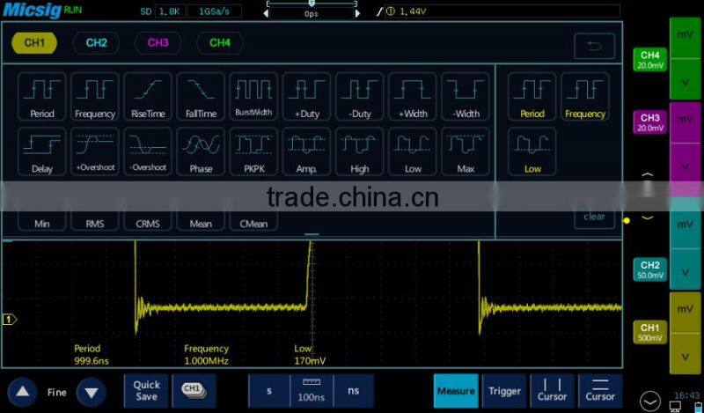Open the CH1 channel selector stack
The width and height of the screenshot is (704, 413).
pos(194,391)
